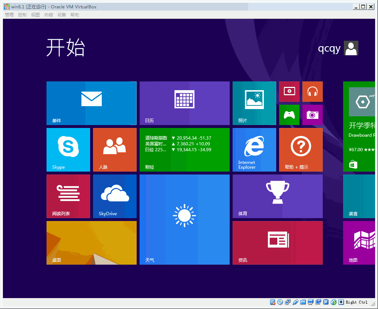Viewport: 378px width, 309px height.
Task: Click the USB devices status icon
Action: tap(295, 302)
